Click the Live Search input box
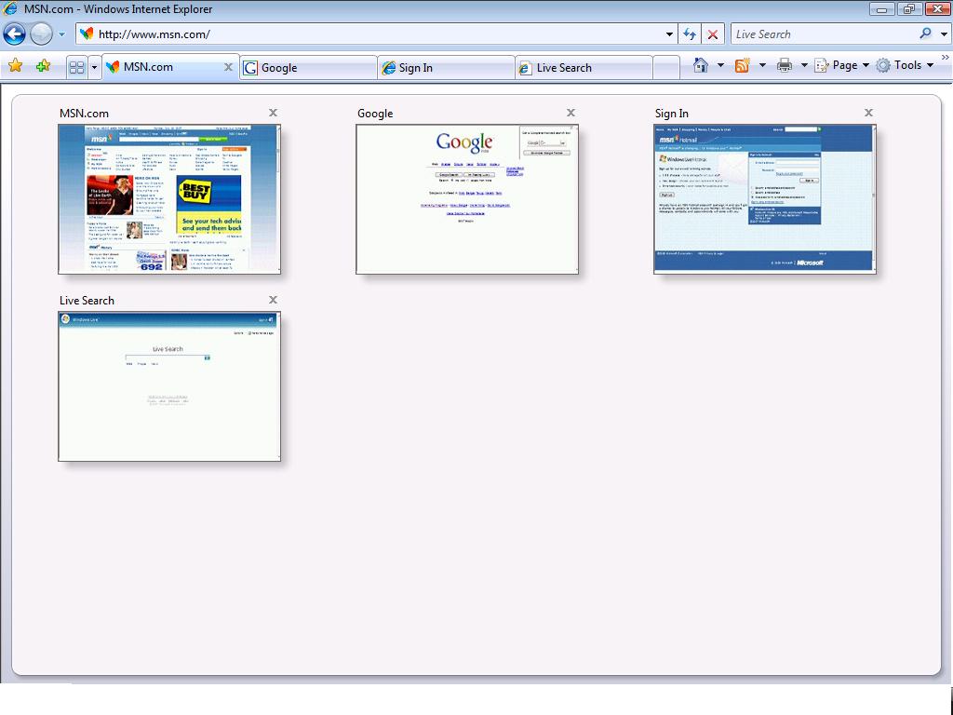The width and height of the screenshot is (953, 715). click(823, 34)
